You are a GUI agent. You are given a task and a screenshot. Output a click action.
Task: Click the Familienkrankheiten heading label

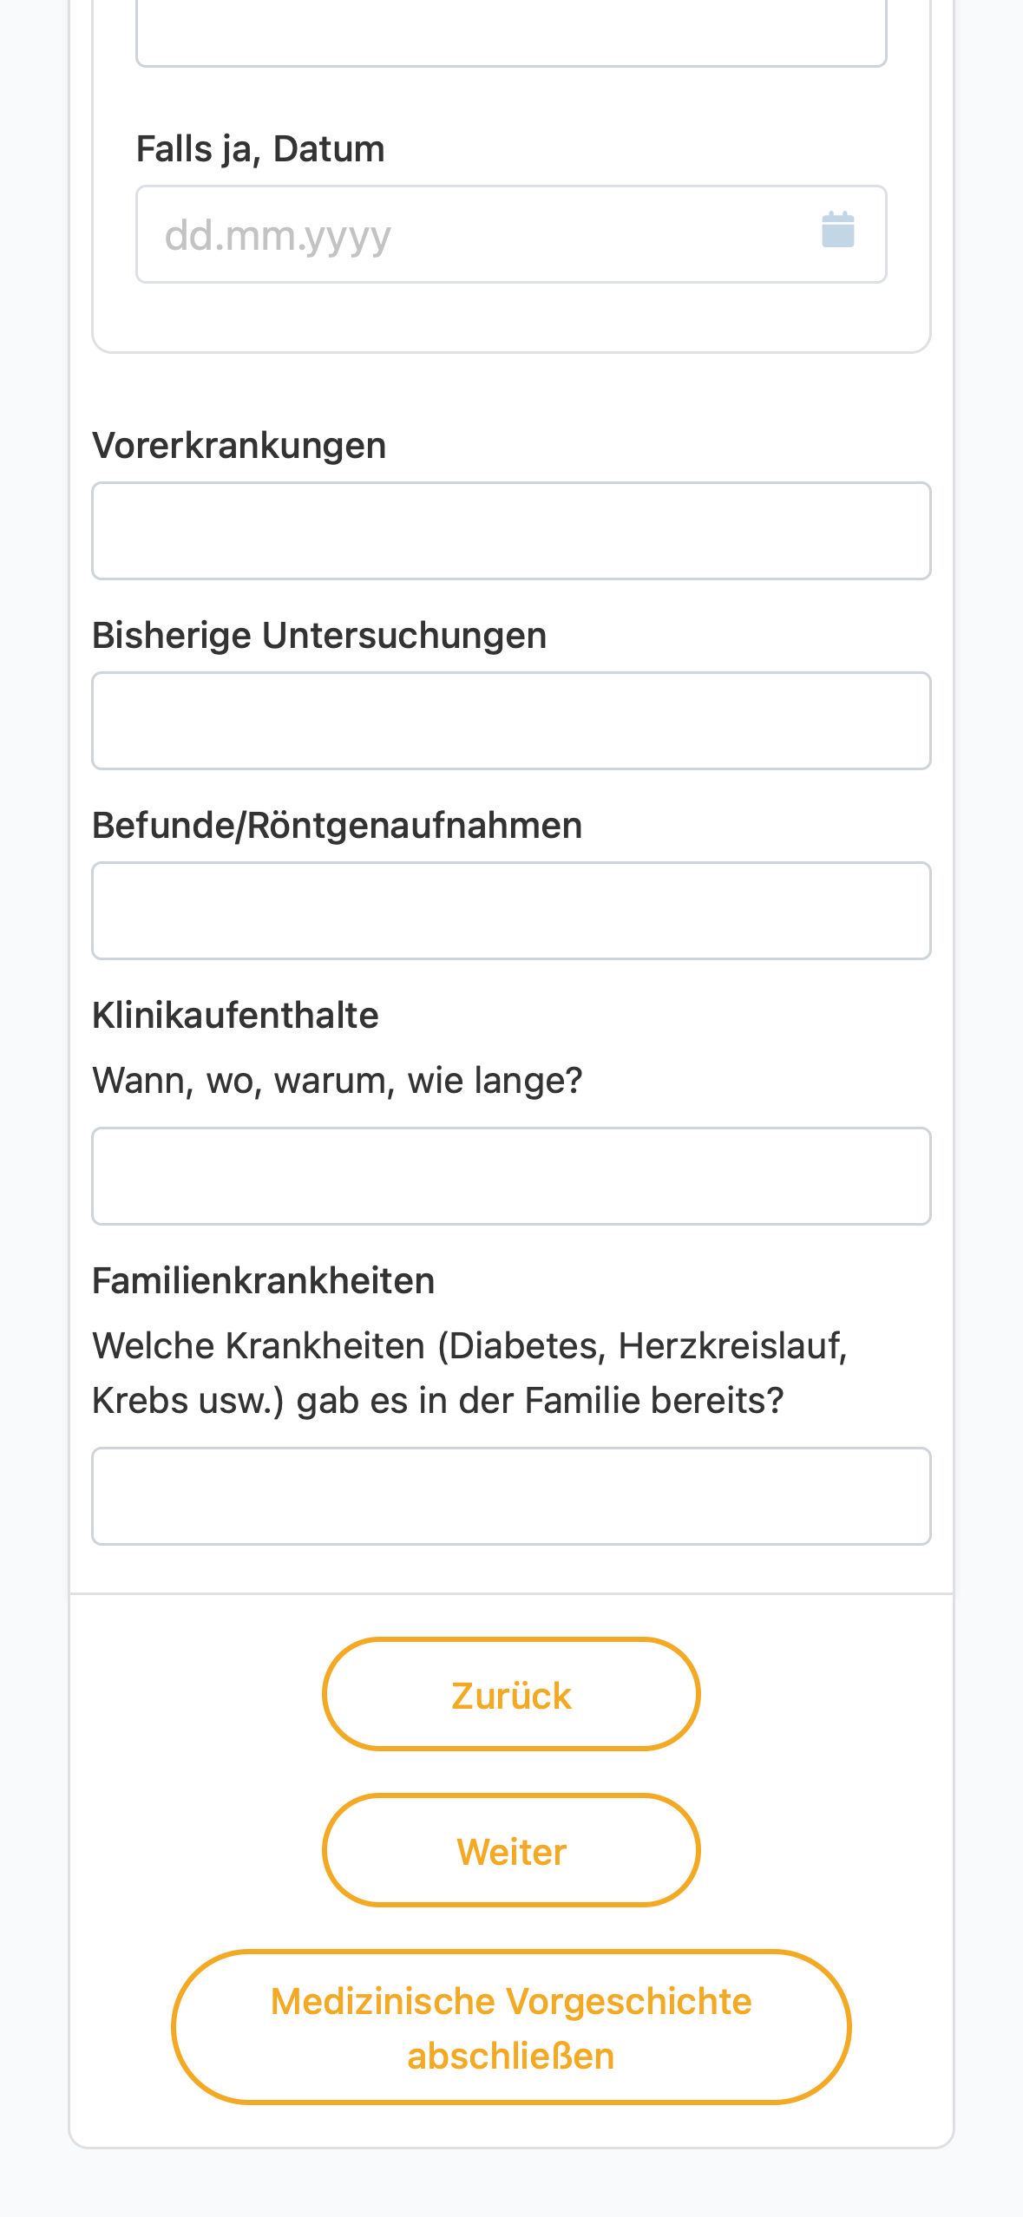pyautogui.click(x=263, y=1281)
